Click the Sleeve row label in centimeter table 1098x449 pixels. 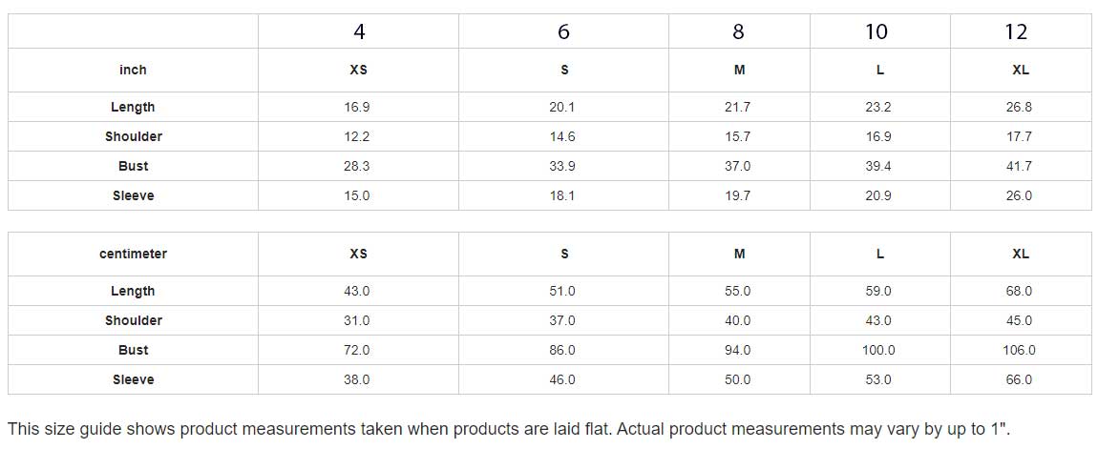click(x=133, y=380)
